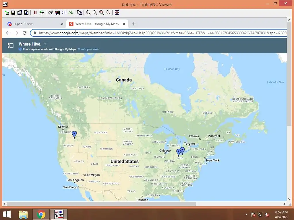Request screen refresh with green arrows icon
The image size is (294, 220).
42,13
